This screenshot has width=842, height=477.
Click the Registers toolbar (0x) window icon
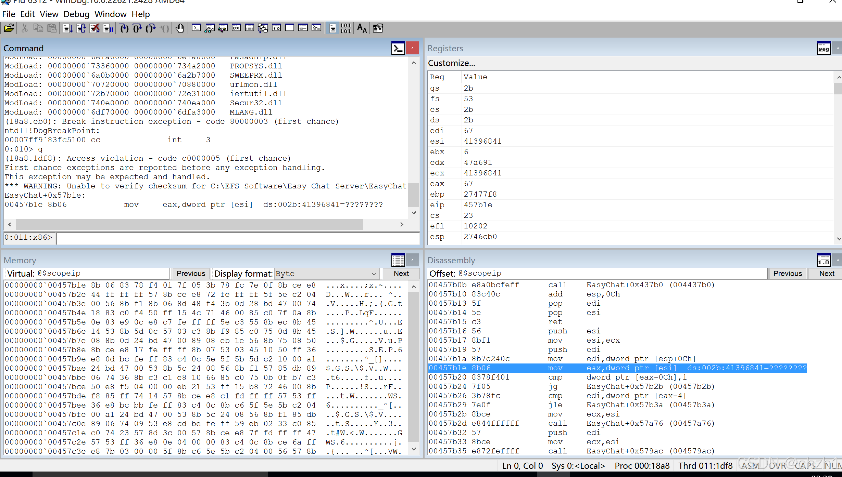236,28
